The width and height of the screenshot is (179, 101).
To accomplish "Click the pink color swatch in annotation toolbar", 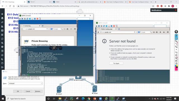I will 176,69.
